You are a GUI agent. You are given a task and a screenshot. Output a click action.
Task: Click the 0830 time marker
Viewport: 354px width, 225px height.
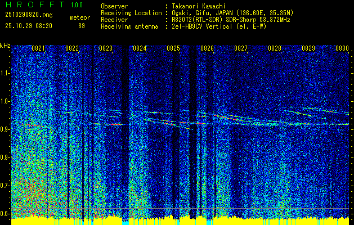coord(342,48)
